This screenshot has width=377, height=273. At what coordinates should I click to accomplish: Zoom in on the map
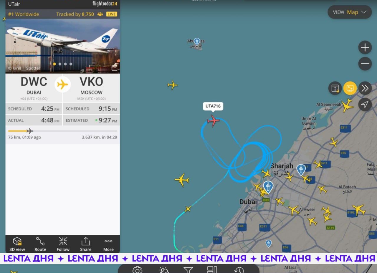click(365, 47)
